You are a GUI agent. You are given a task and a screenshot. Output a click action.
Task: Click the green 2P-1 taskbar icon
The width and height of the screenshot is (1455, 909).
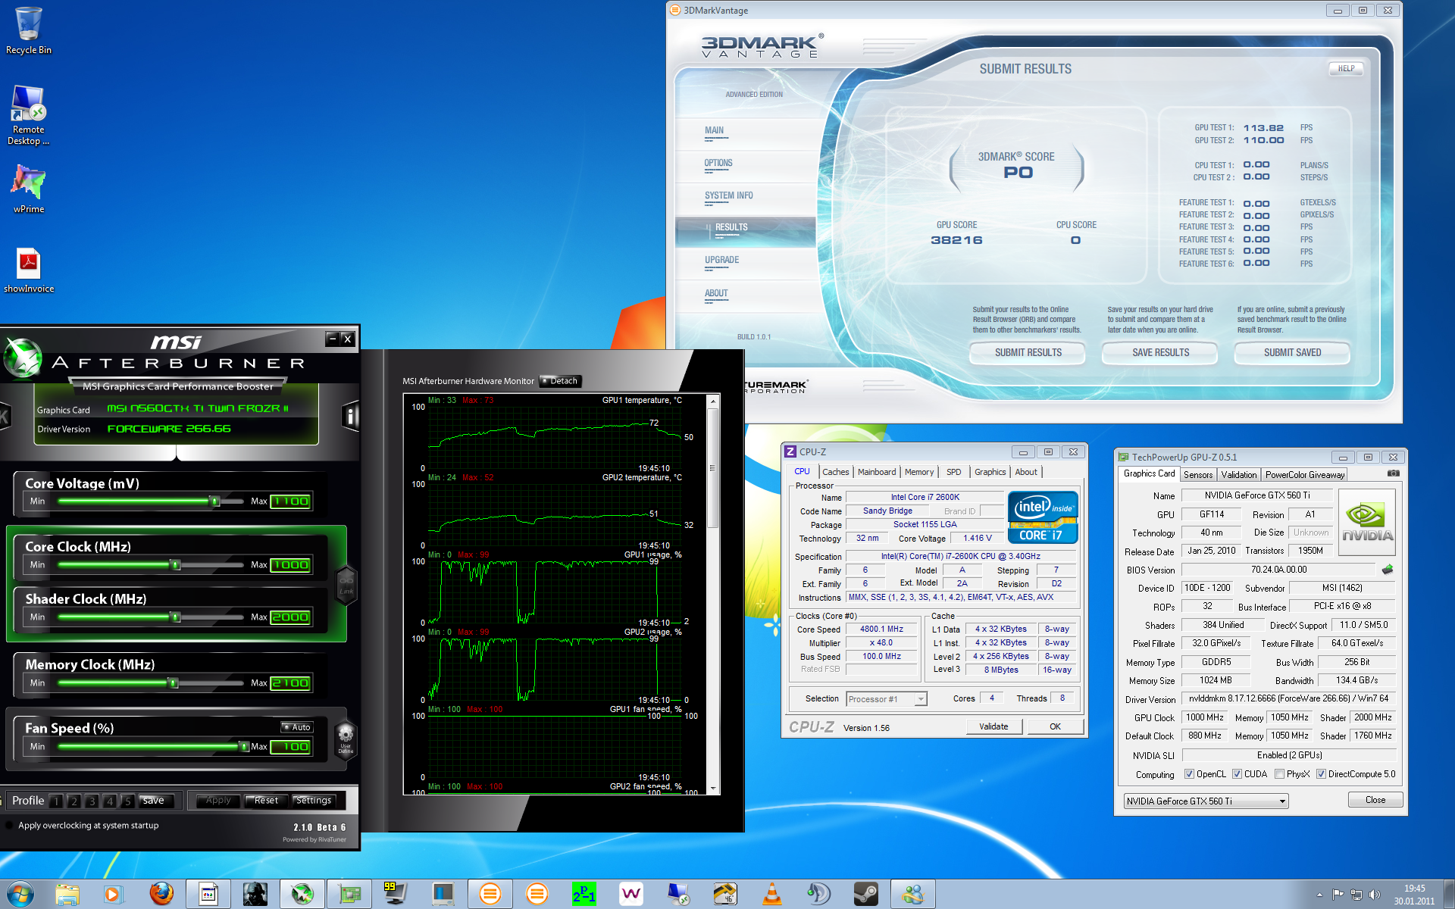584,894
